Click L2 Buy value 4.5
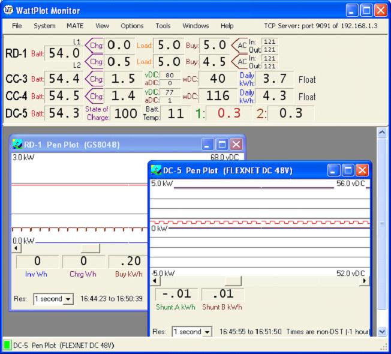 (x=215, y=62)
